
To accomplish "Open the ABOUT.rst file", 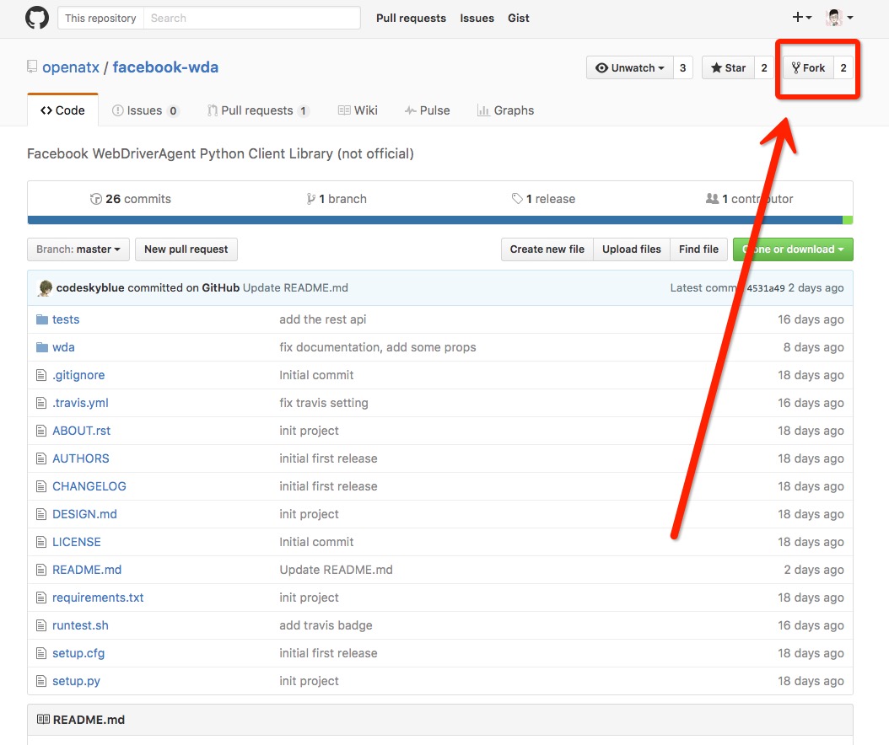I will point(81,431).
